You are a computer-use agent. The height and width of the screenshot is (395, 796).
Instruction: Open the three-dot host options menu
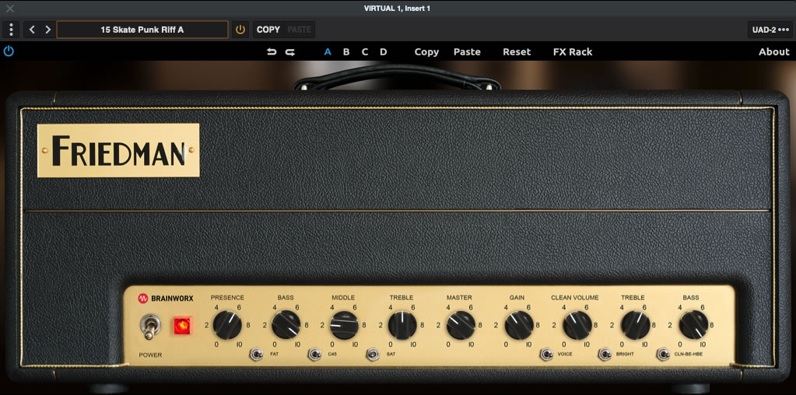pyautogui.click(x=11, y=30)
